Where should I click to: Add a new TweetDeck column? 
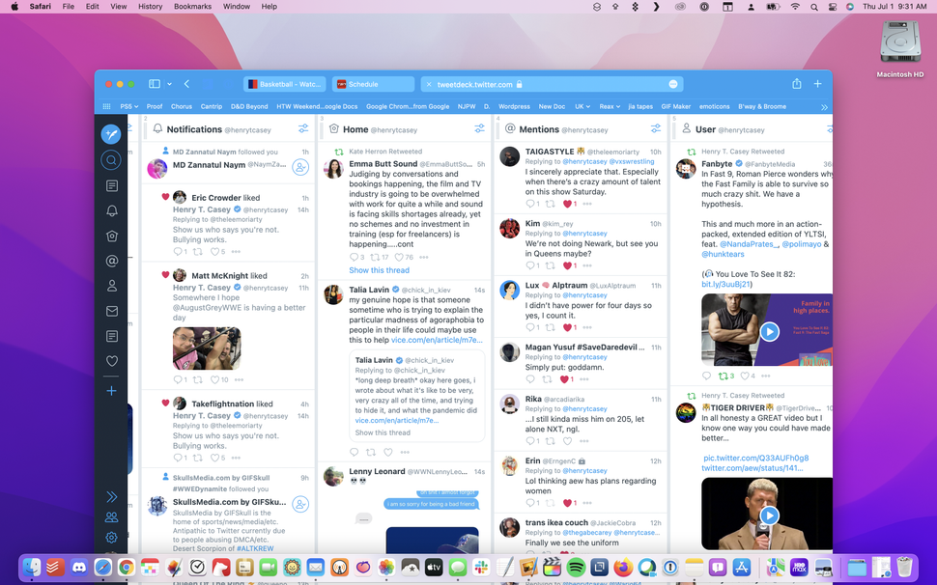click(x=111, y=391)
